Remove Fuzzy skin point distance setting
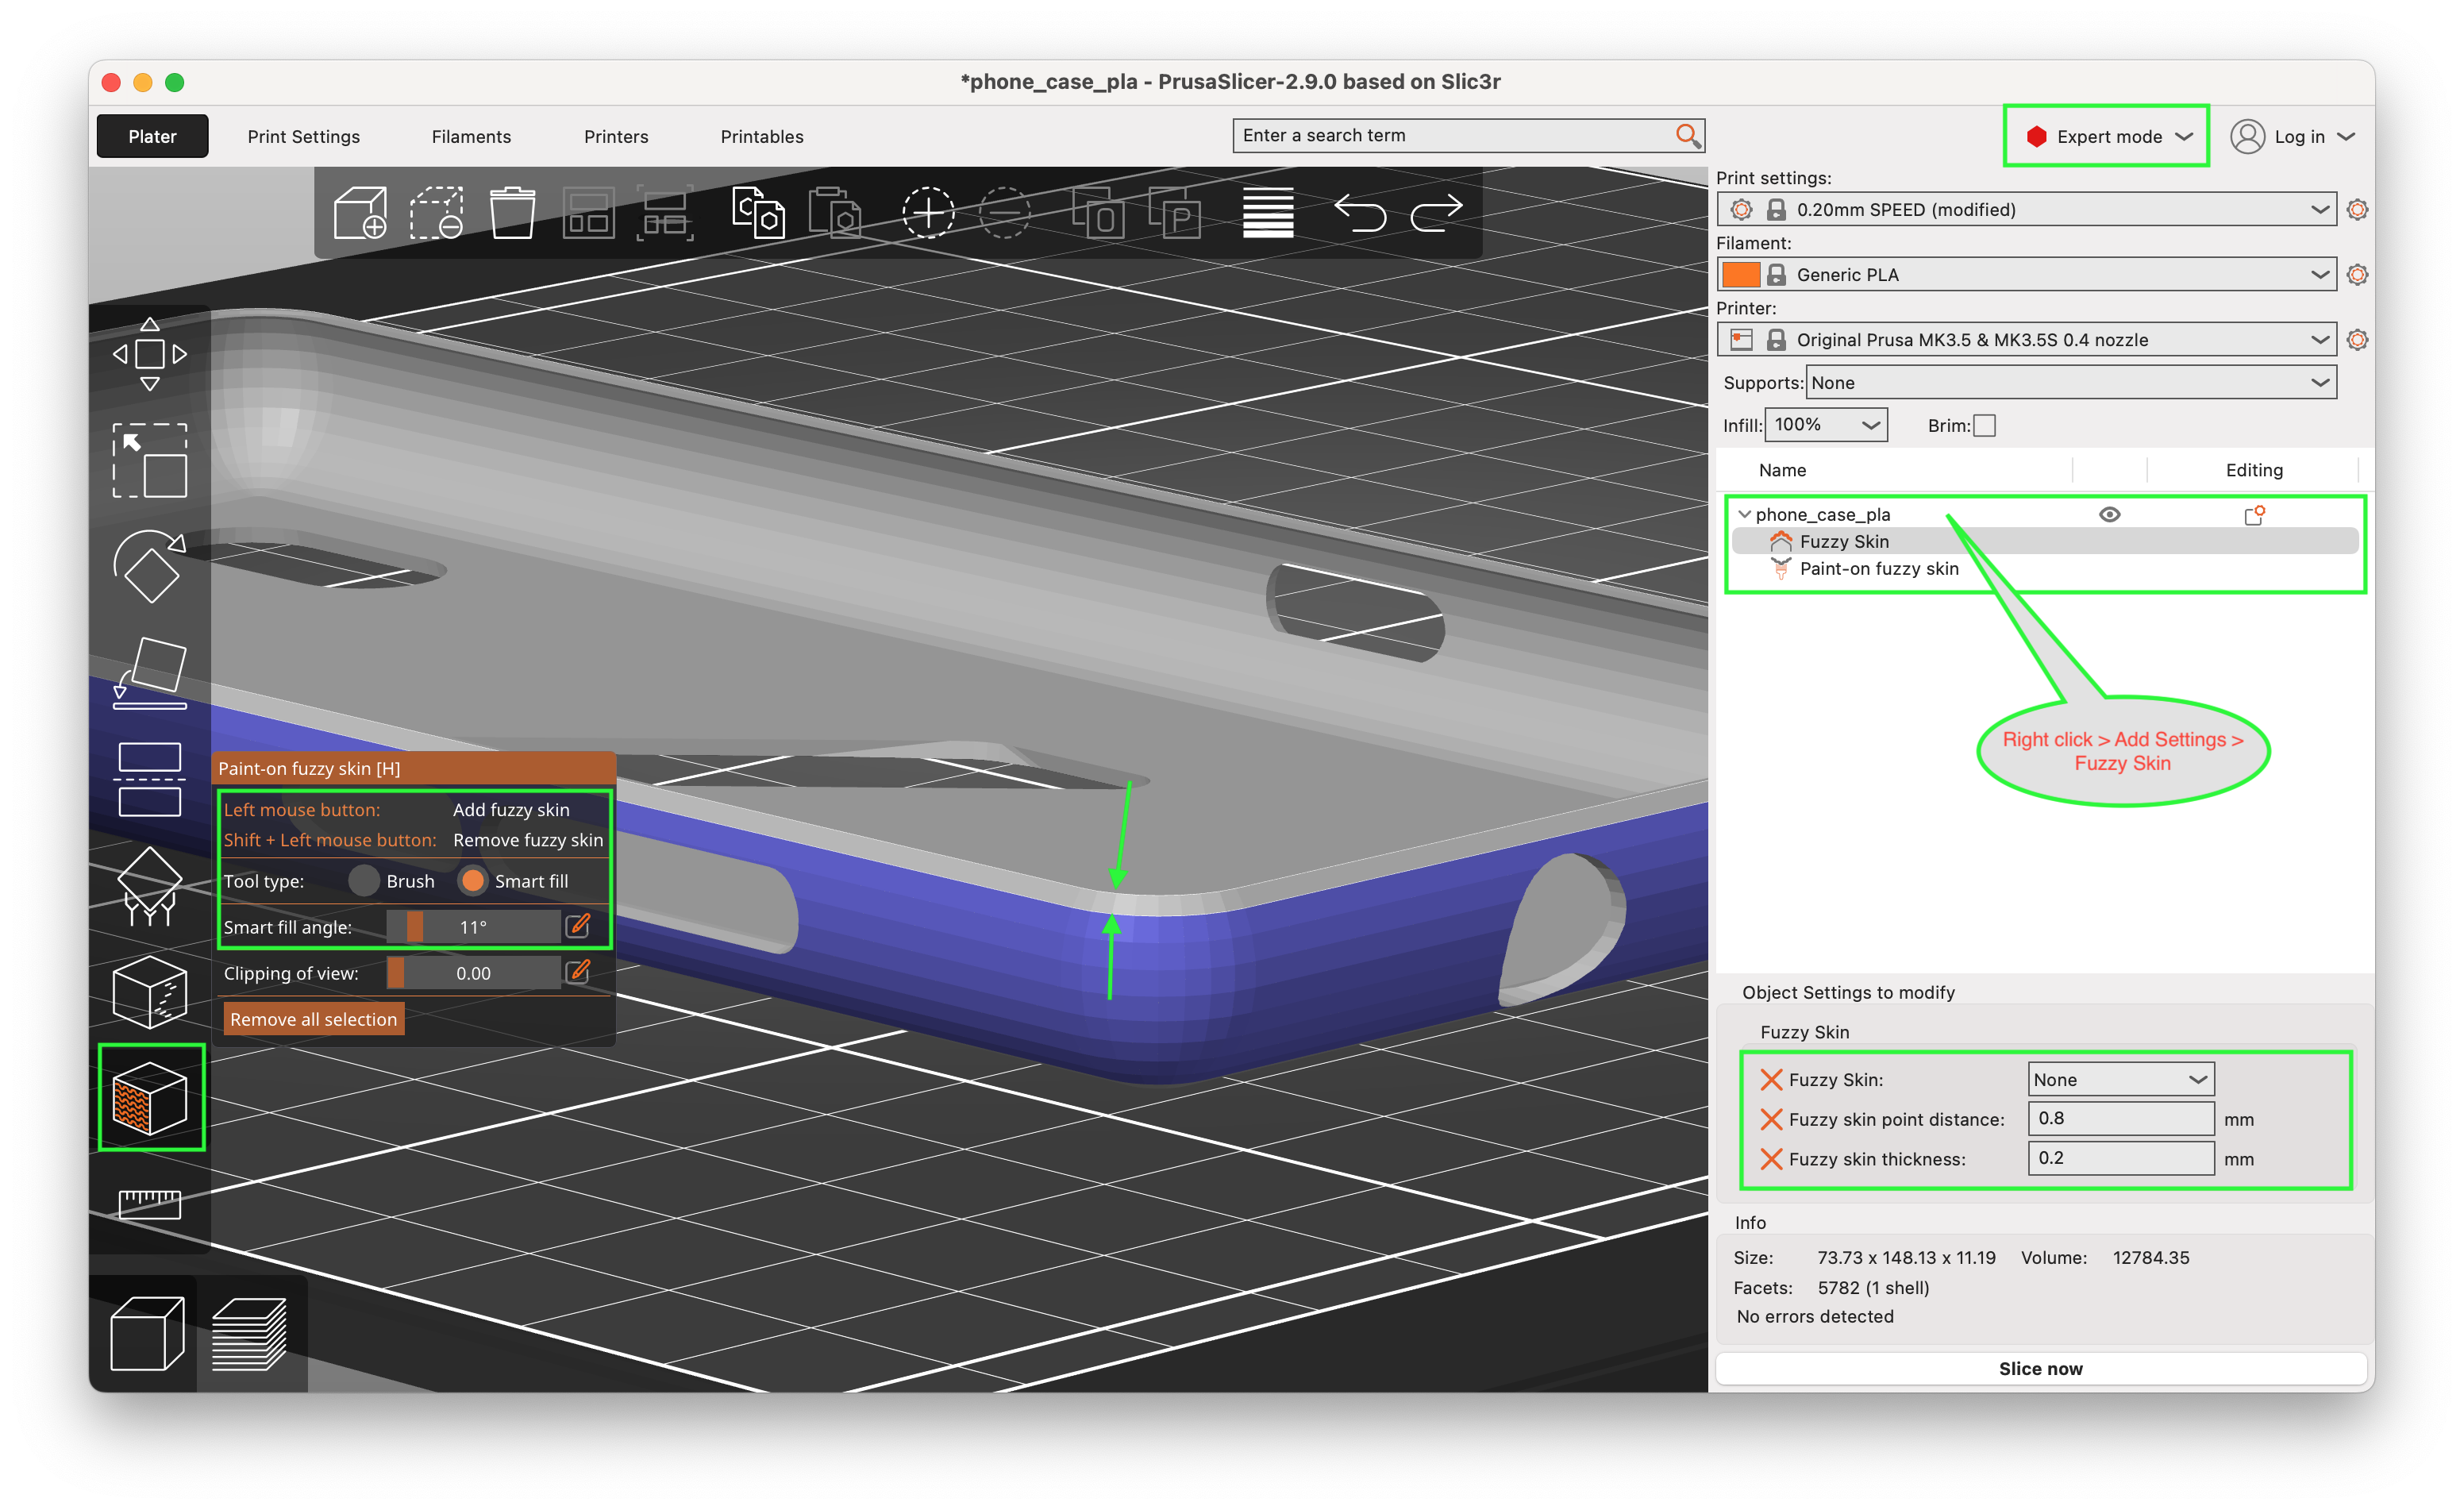The height and width of the screenshot is (1510, 2464). 1771,1119
